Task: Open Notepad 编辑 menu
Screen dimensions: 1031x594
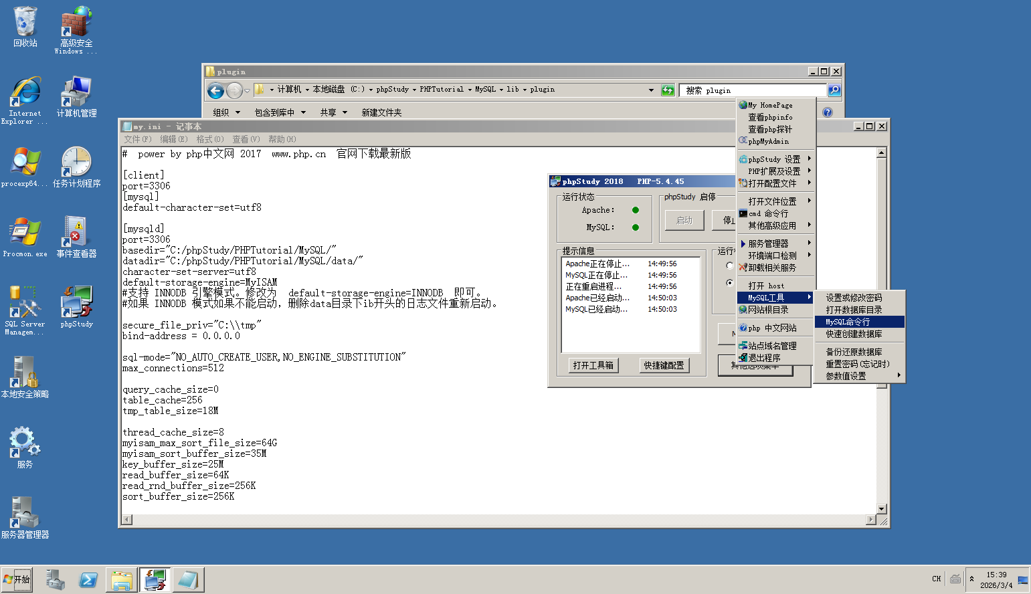Action: (174, 139)
